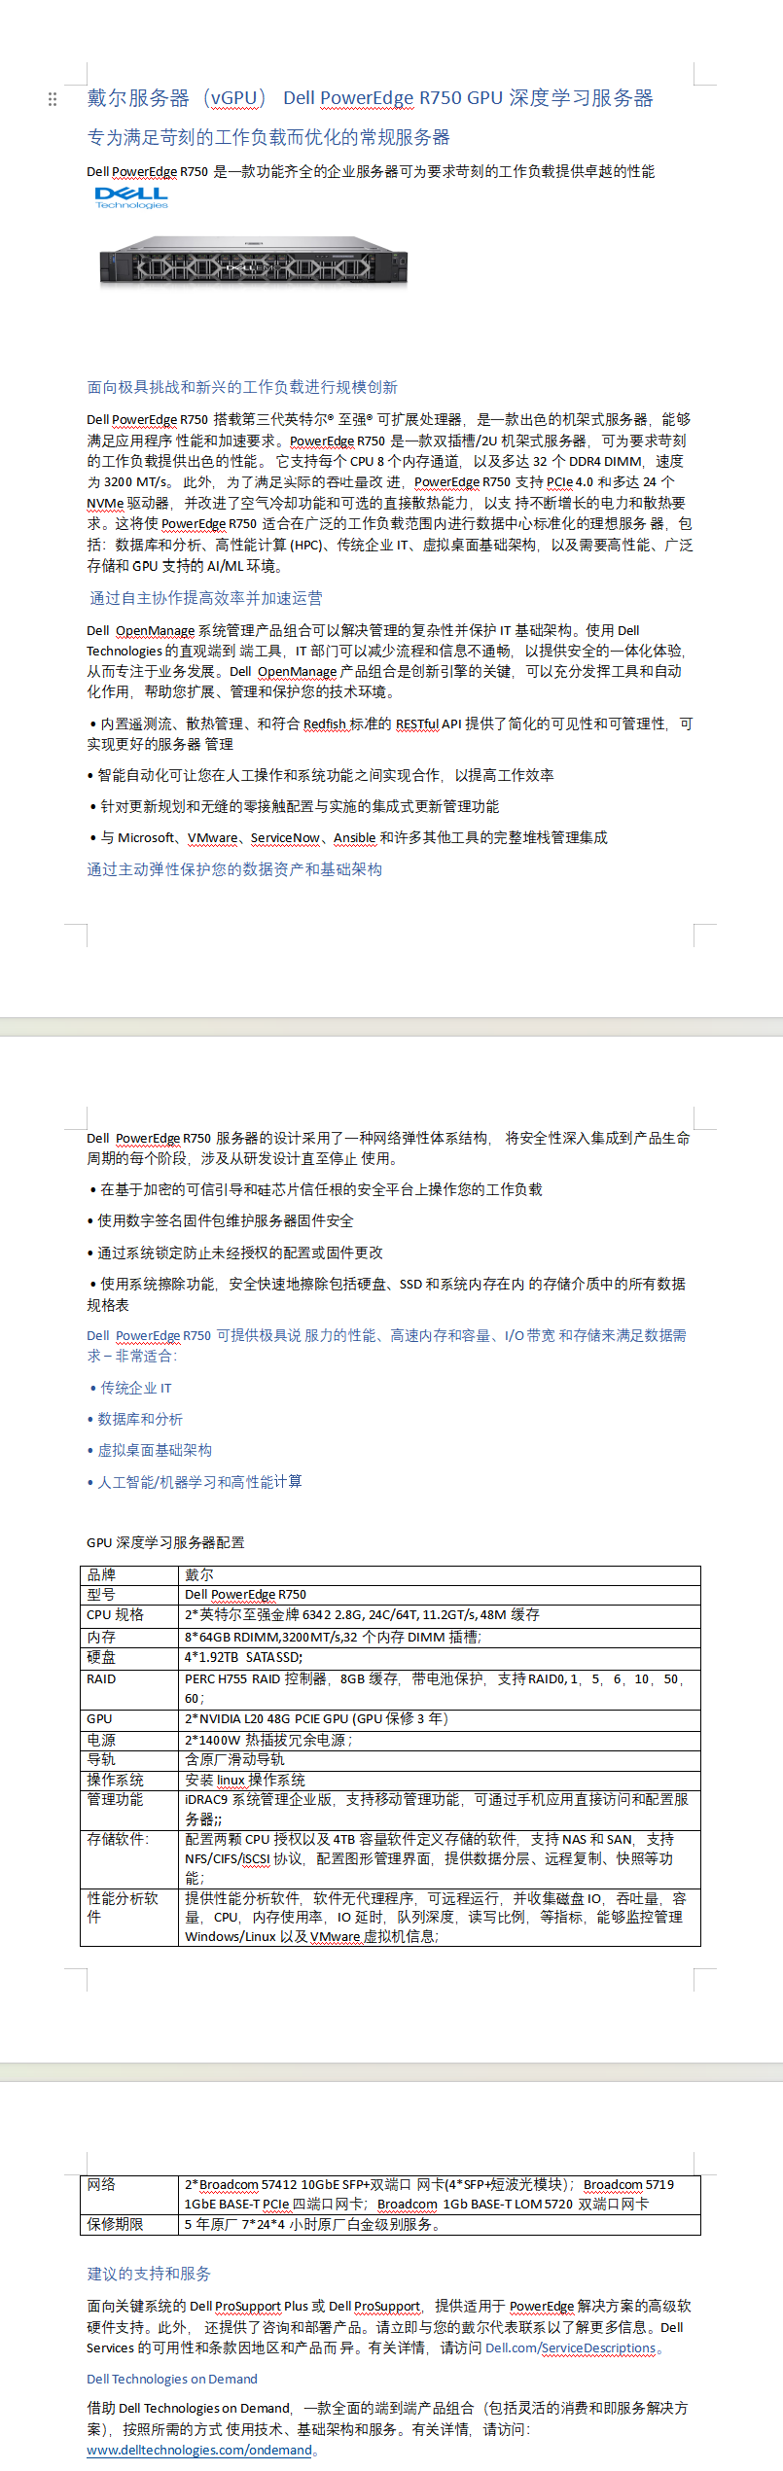Click the cell 'PERC H755 RAID 控制器'
783x2471 pixels.
click(x=440, y=1688)
